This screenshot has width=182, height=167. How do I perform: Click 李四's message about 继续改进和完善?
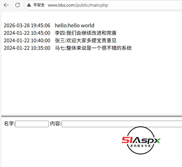click(86, 33)
